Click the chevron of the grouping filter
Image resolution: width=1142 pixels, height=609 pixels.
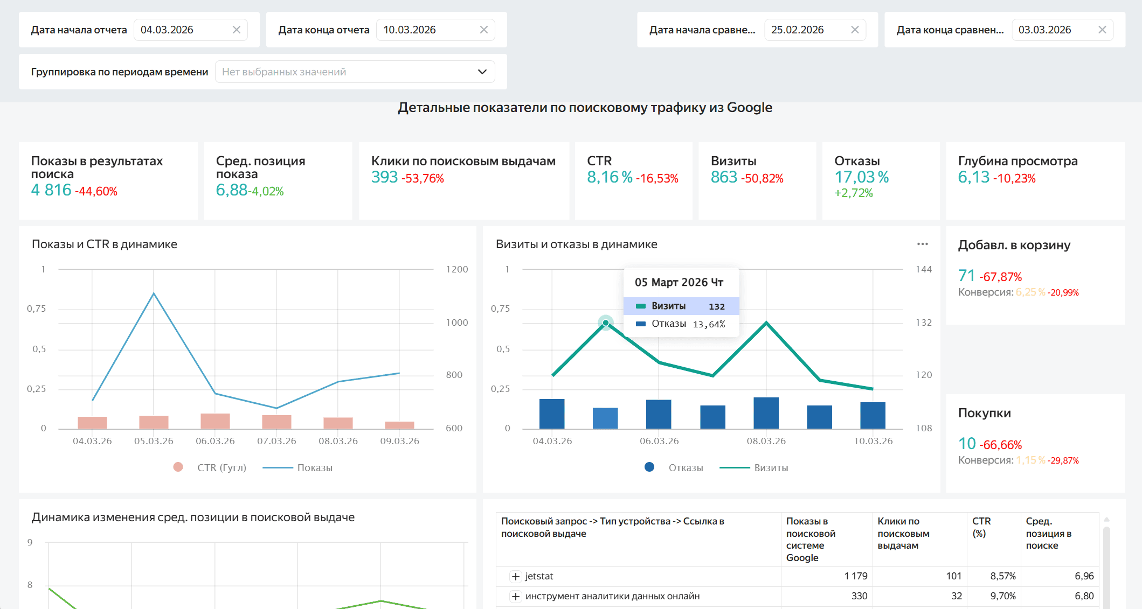[x=481, y=71]
